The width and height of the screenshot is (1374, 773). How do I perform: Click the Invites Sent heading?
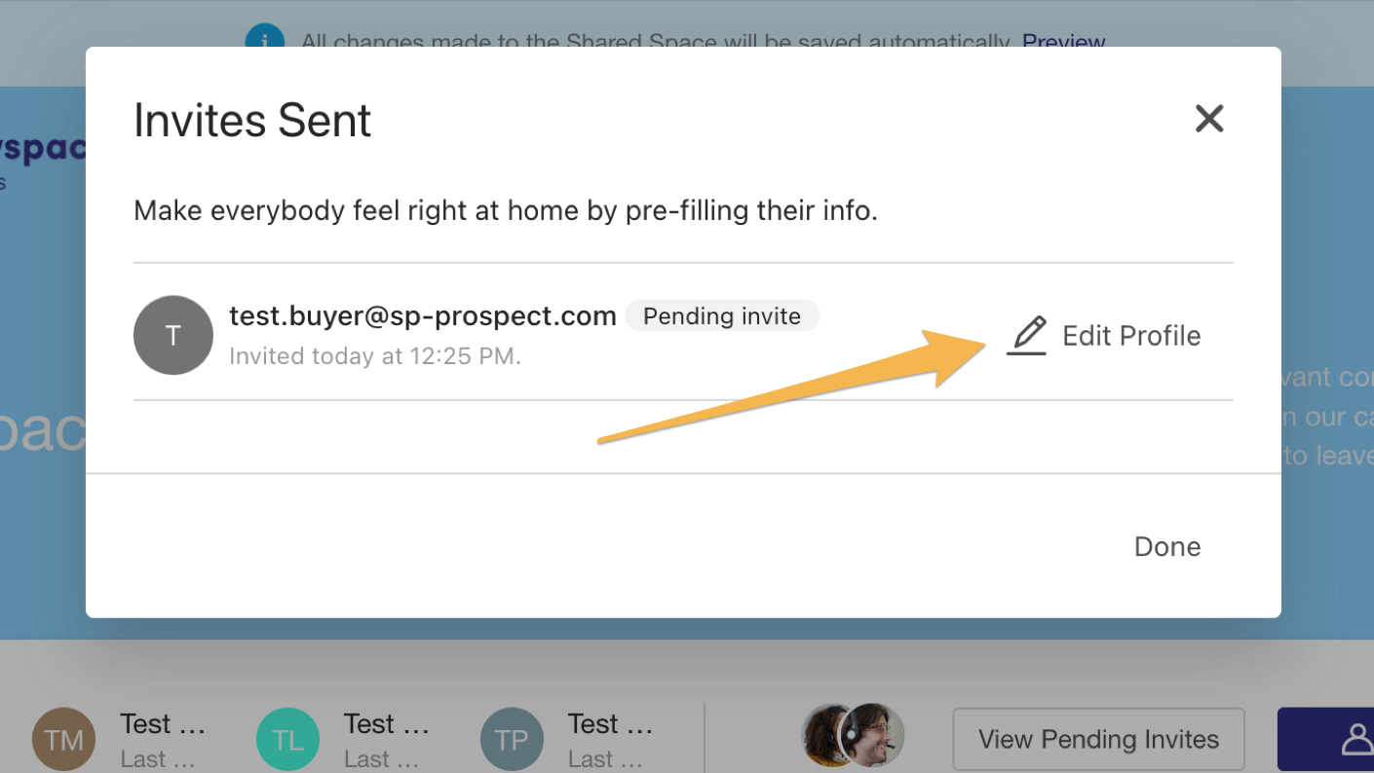coord(252,120)
